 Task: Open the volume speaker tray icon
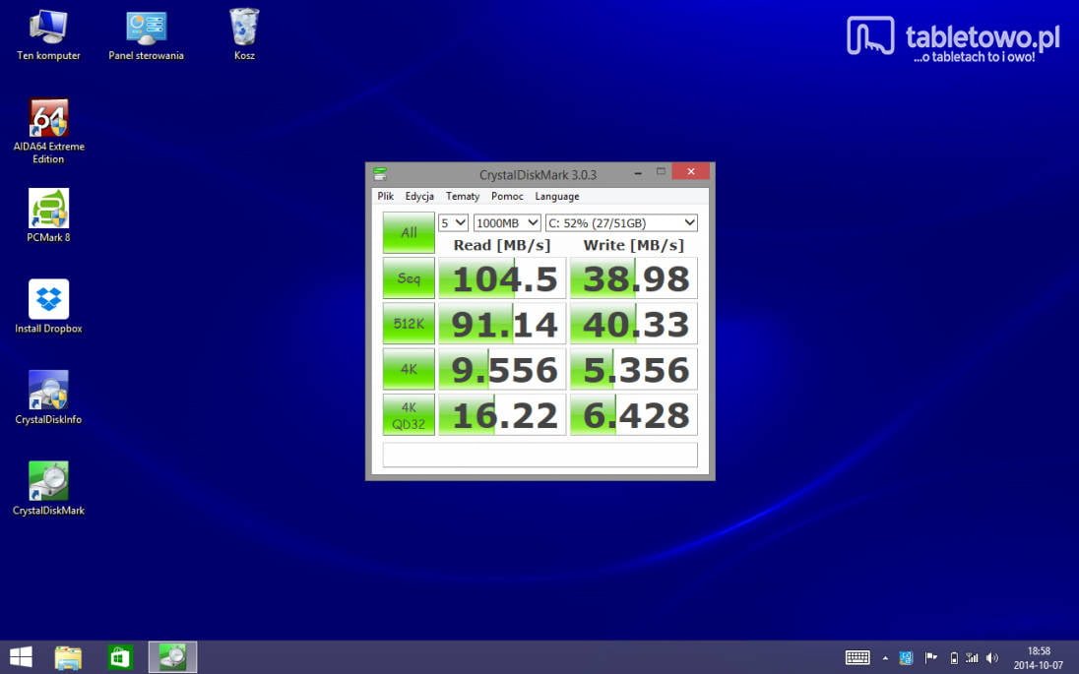coord(991,658)
